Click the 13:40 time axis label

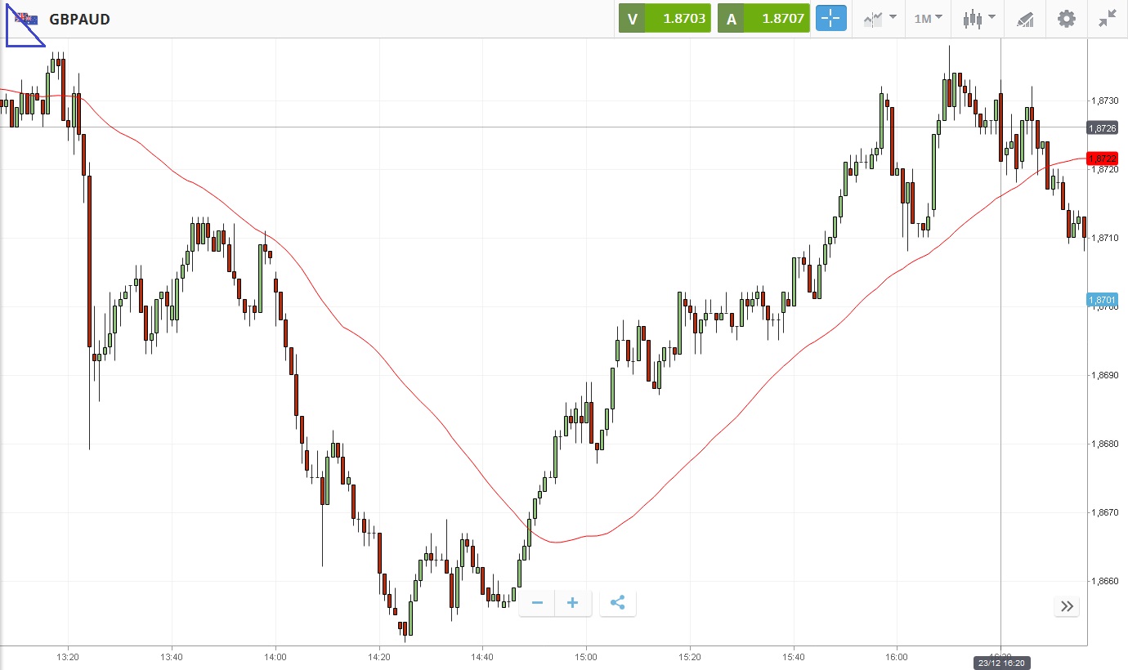point(172,656)
